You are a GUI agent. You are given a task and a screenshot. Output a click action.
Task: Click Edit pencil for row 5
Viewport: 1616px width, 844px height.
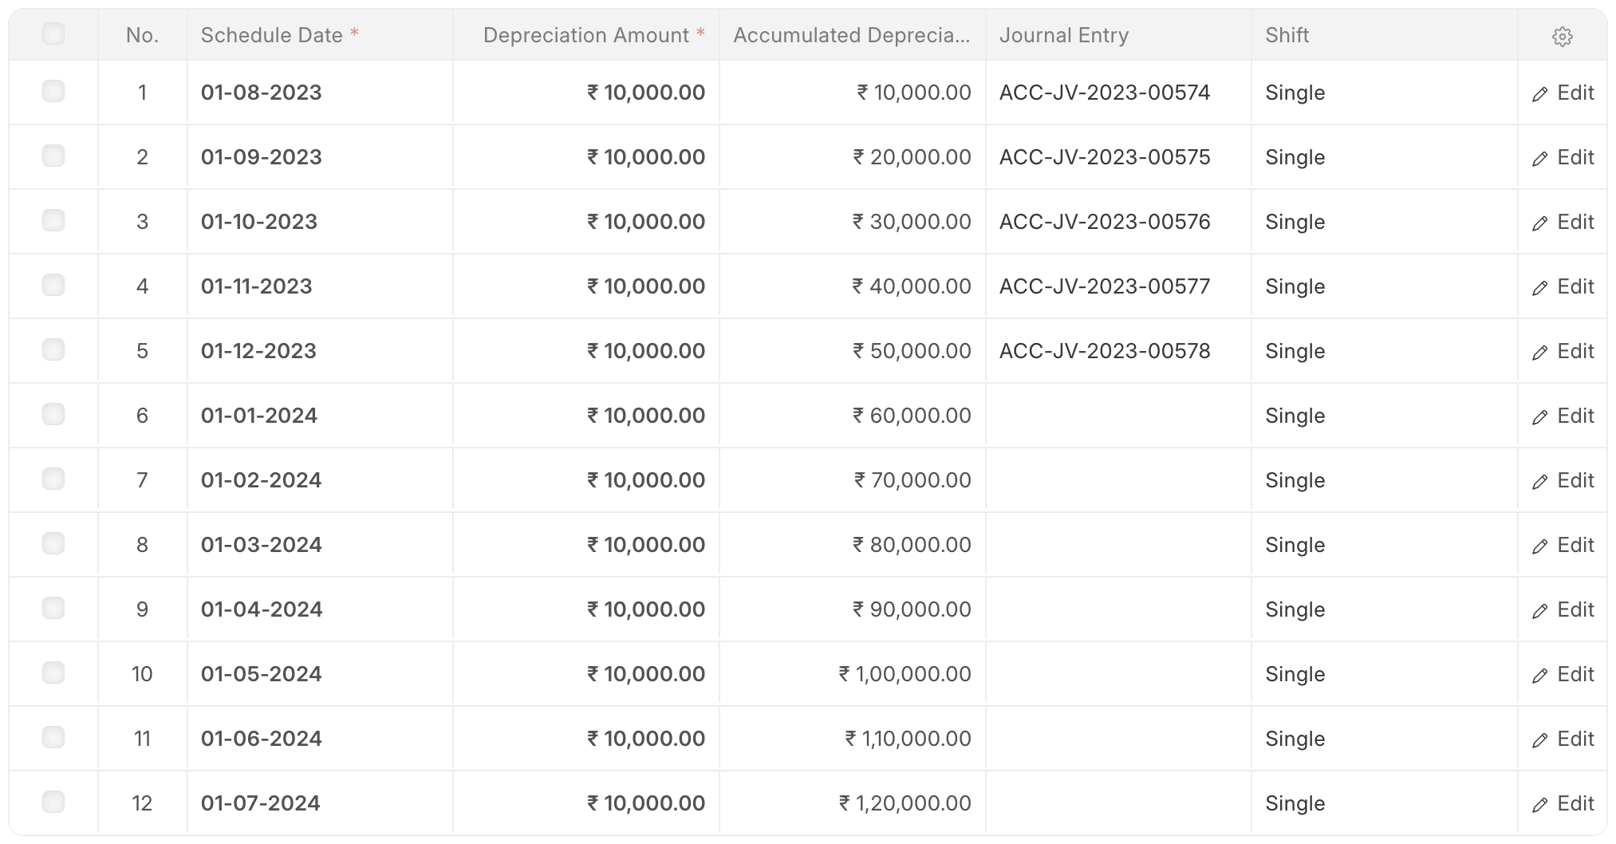point(1563,351)
